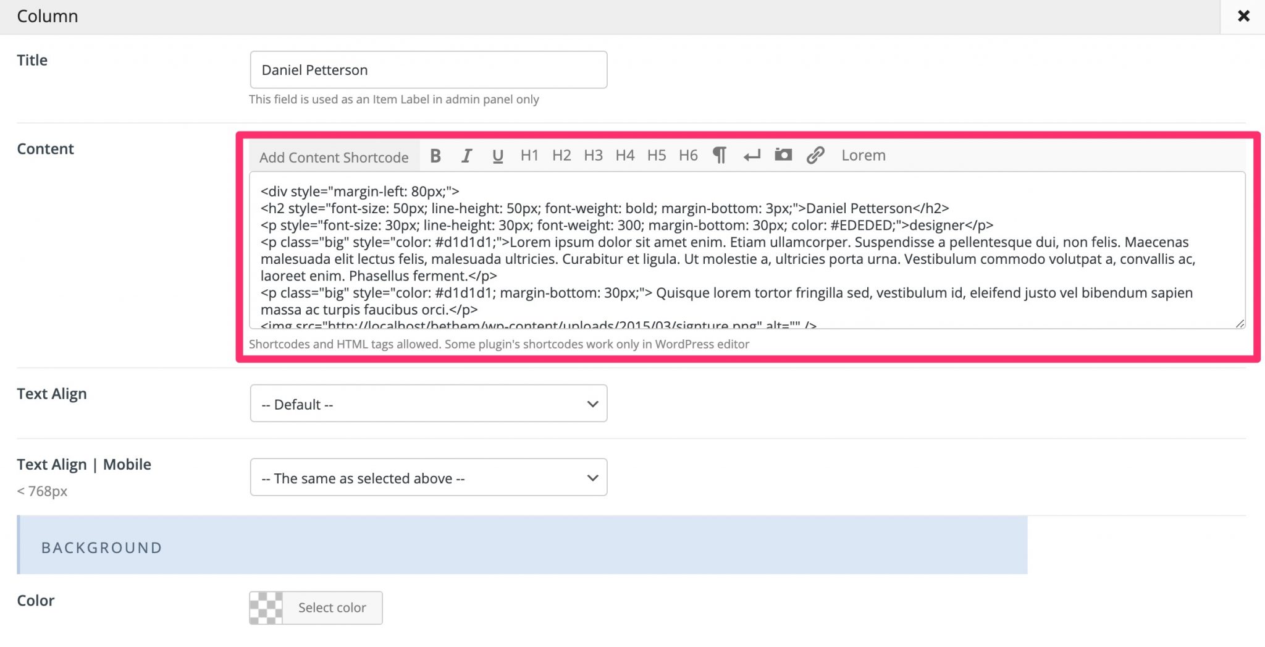Open the Text Align Mobile dropdown
The height and width of the screenshot is (647, 1265).
coord(428,477)
